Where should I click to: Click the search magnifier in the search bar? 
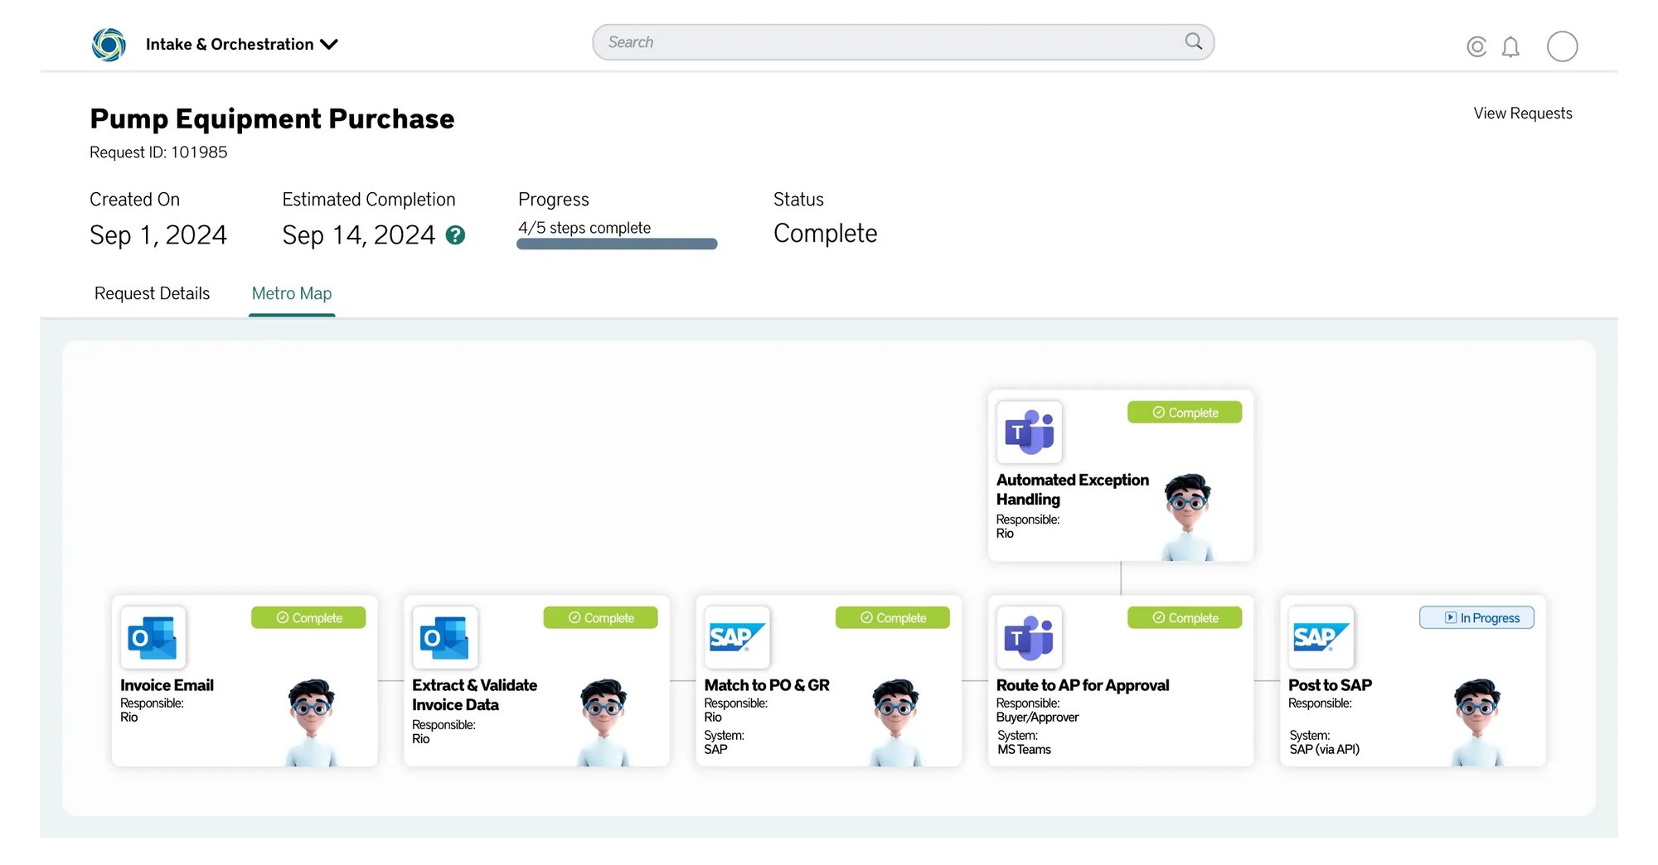pyautogui.click(x=1193, y=41)
